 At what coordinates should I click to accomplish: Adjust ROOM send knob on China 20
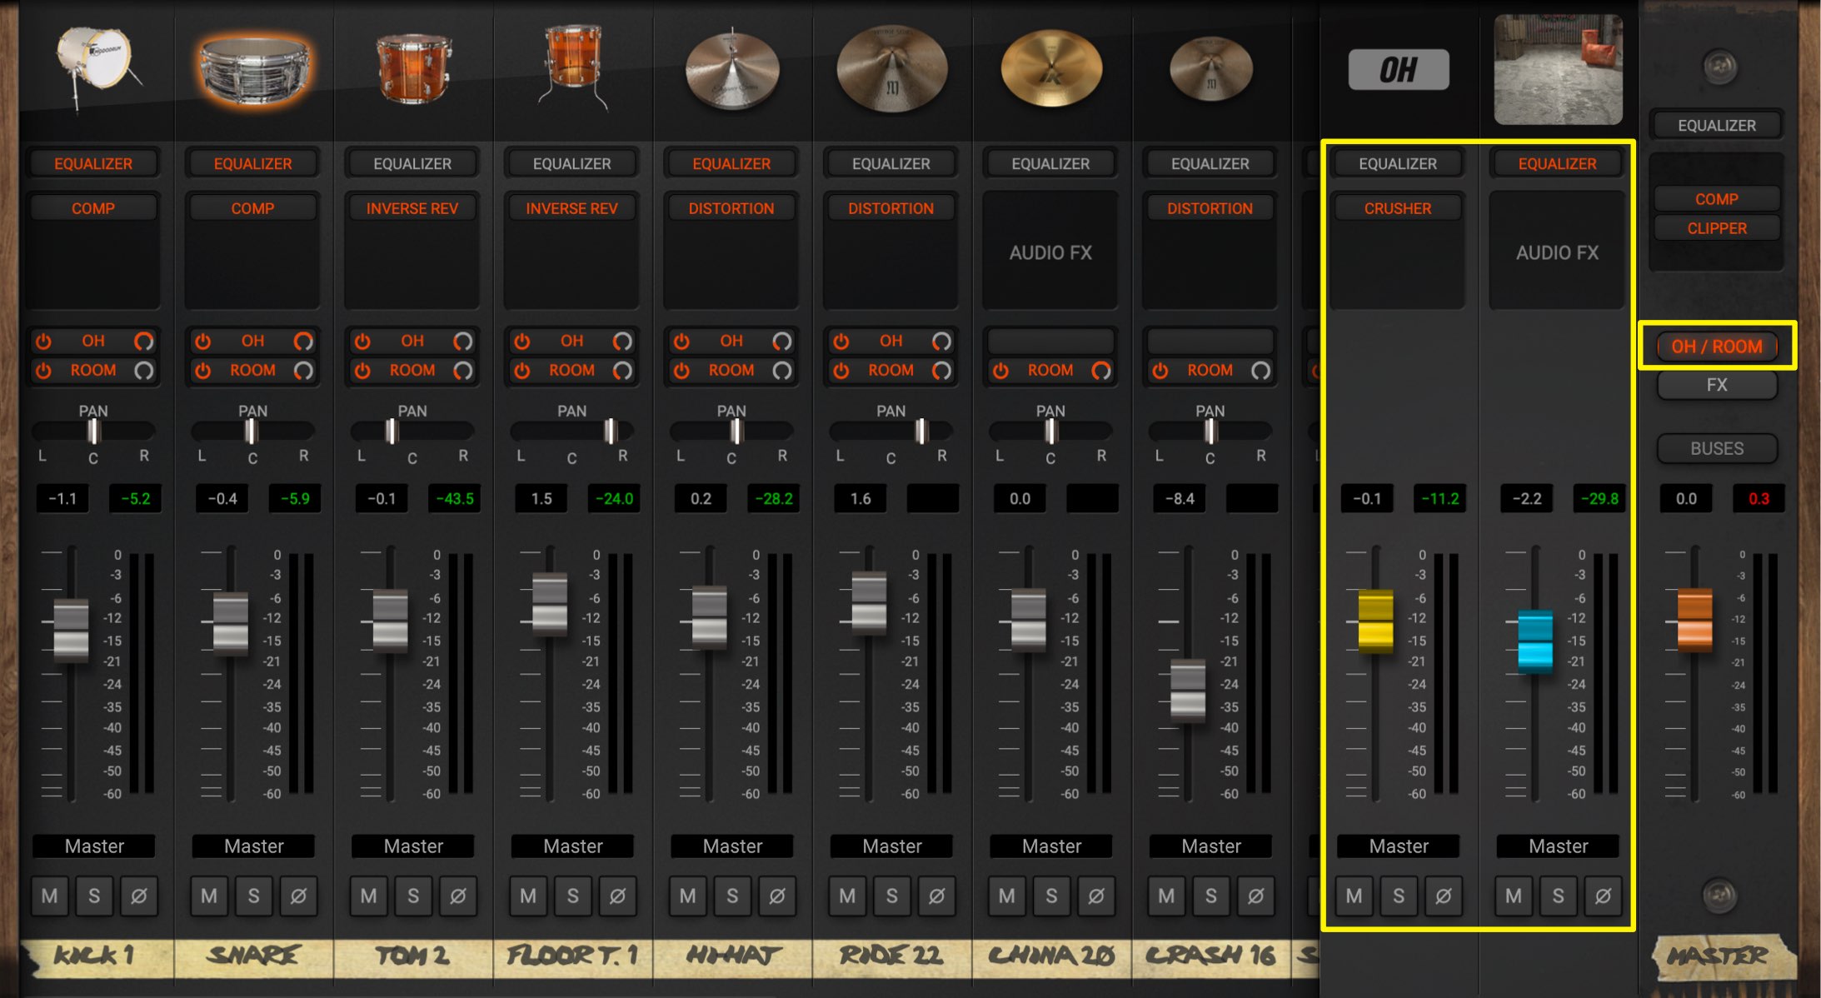coord(1101,370)
